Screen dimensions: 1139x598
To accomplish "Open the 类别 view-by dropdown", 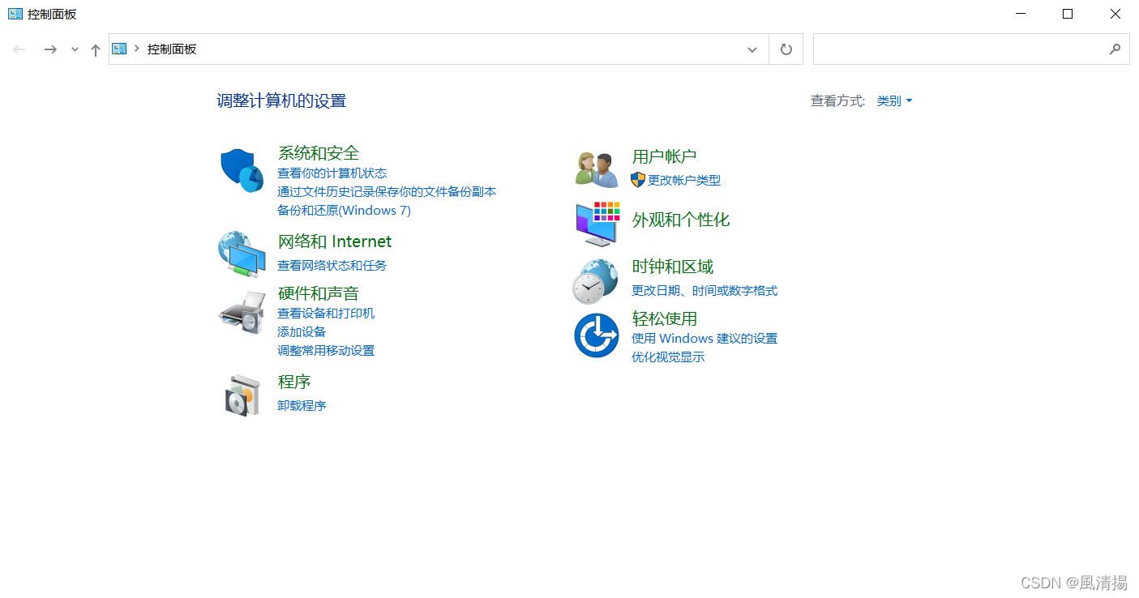I will click(895, 101).
